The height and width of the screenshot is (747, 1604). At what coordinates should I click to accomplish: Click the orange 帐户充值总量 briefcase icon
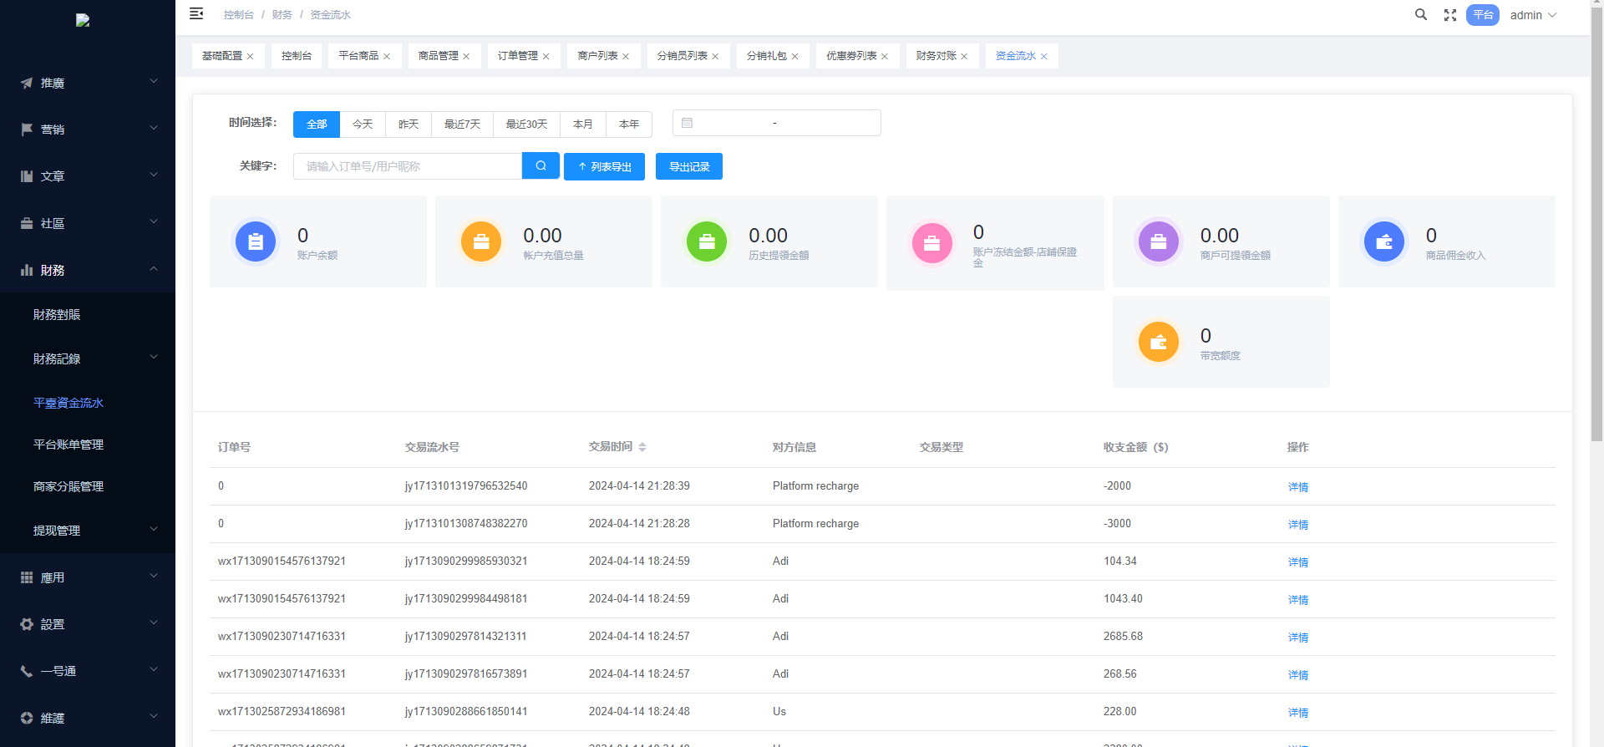[x=481, y=242]
